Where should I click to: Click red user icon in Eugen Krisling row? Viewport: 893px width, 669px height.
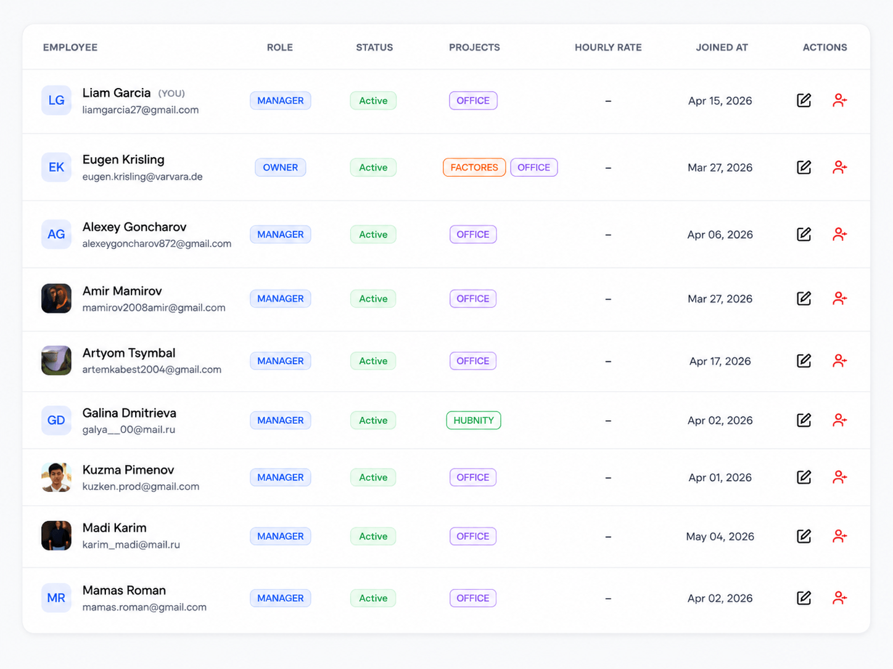tap(839, 167)
